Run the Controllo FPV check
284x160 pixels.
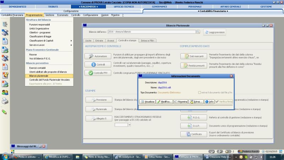pyautogui.click(x=98, y=73)
